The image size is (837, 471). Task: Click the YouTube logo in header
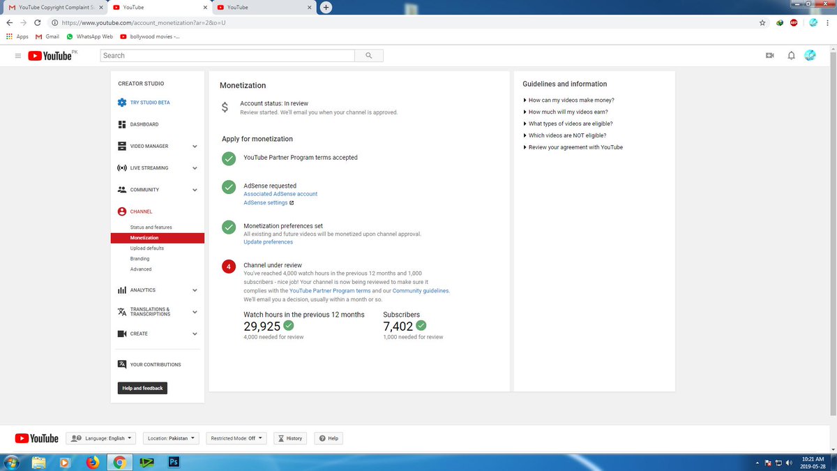pos(50,56)
